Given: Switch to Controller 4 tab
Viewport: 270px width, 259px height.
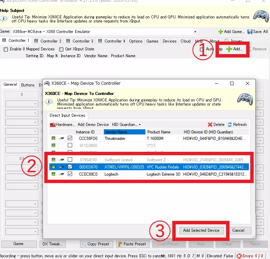Looking at the screenshot, I should 112,41.
